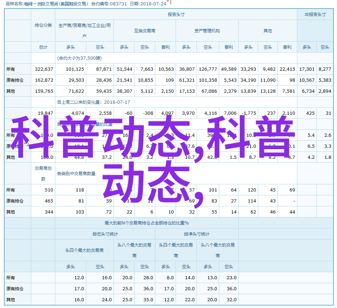Viewport: 337px width, 308px height.
Task: Click the cell showing 2,894
Action: [325, 91]
